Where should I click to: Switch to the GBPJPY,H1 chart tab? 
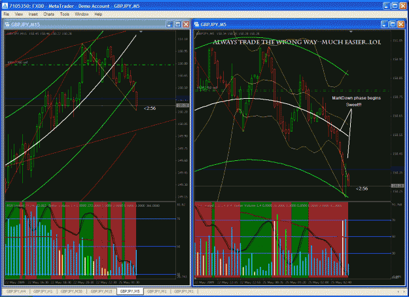click(44, 291)
